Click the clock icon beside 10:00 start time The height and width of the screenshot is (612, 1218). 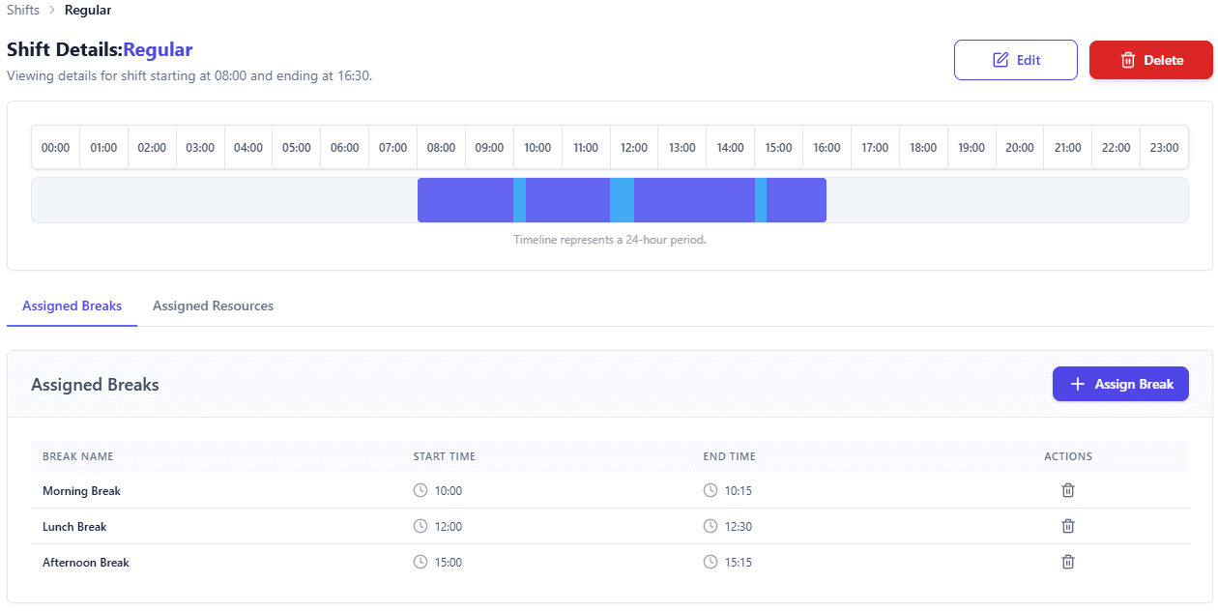click(420, 490)
